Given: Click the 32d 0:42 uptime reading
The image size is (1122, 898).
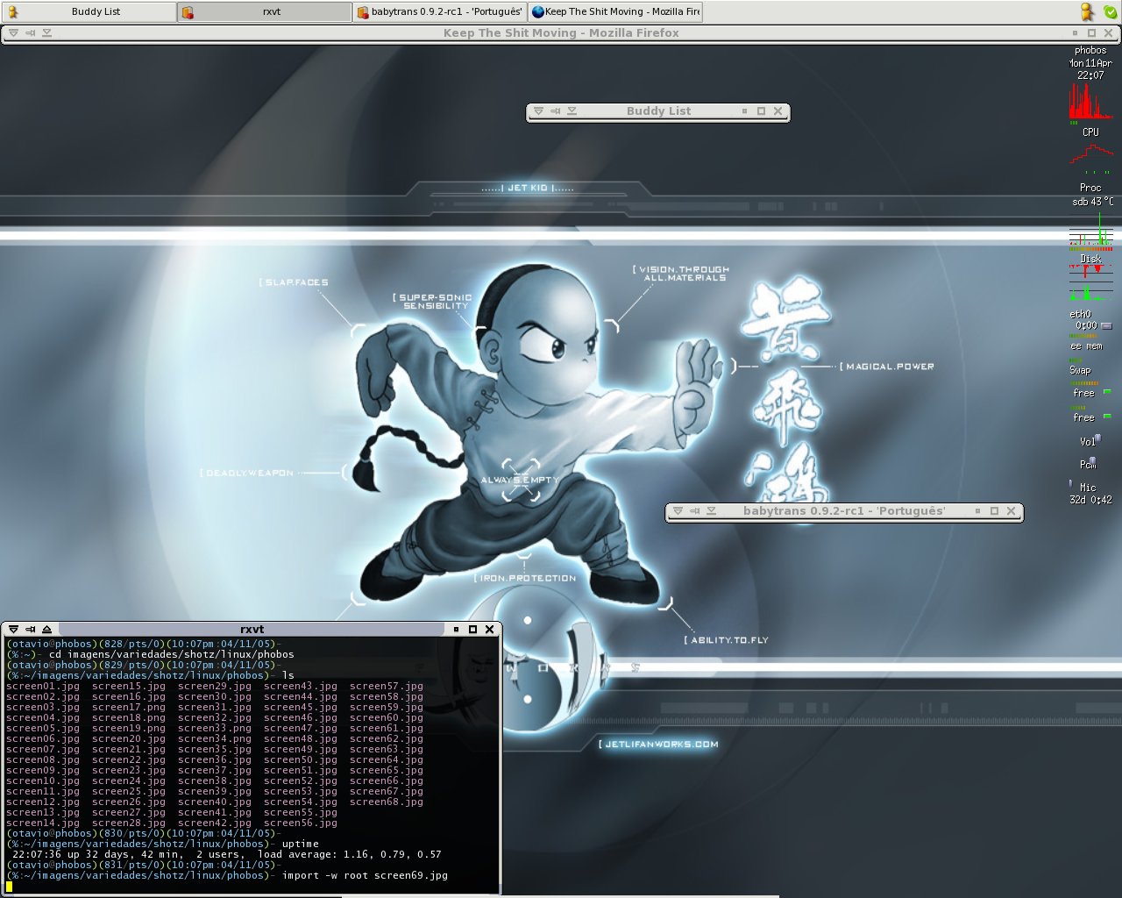Looking at the screenshot, I should tap(1090, 500).
